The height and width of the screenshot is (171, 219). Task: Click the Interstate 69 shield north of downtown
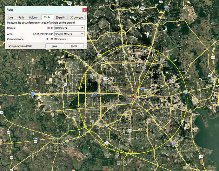(x=144, y=68)
